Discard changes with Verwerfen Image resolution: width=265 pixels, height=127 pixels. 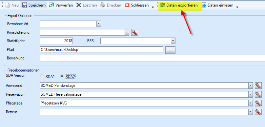click(x=61, y=5)
